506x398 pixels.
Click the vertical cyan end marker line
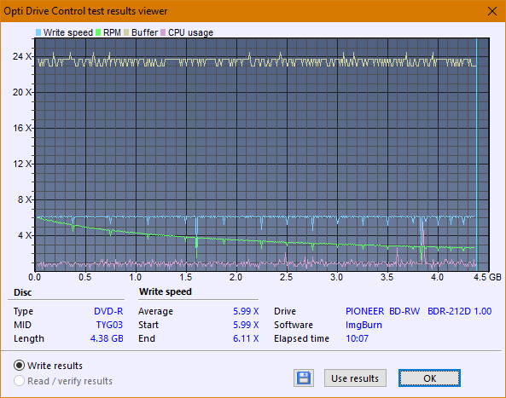pyautogui.click(x=477, y=155)
